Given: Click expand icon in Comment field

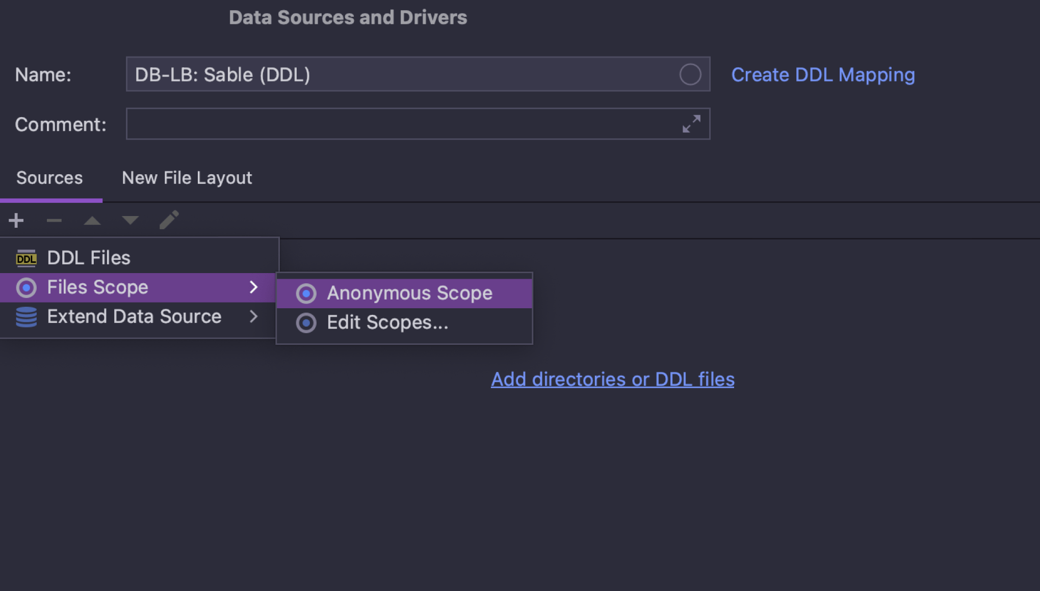Looking at the screenshot, I should [691, 124].
